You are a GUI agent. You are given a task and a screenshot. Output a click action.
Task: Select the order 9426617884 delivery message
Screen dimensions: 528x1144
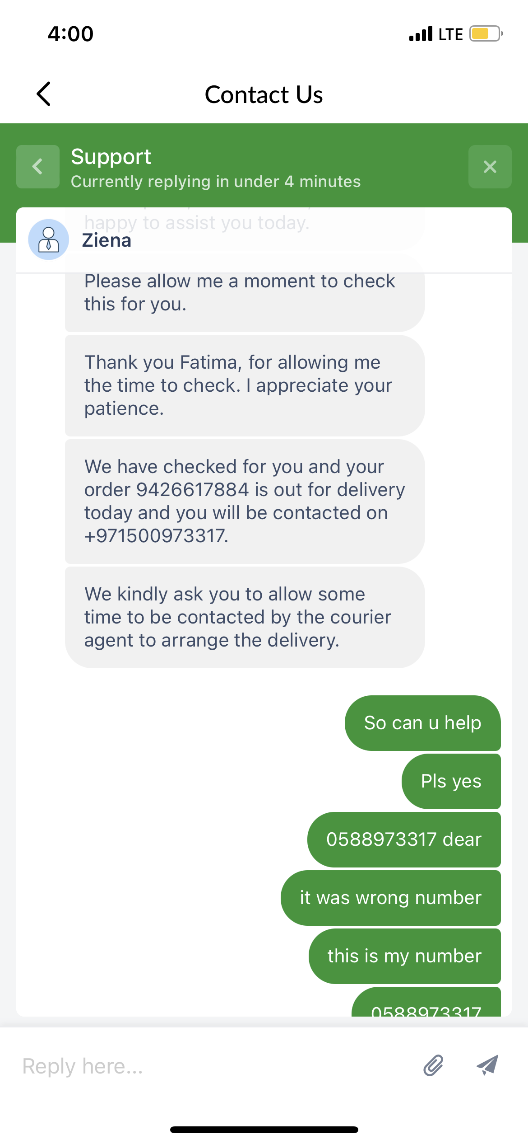245,501
